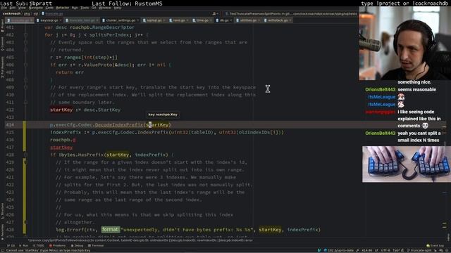The width and height of the screenshot is (451, 253).
Task: Collapse the for-loop fold on line 402
Action: coord(25,34)
